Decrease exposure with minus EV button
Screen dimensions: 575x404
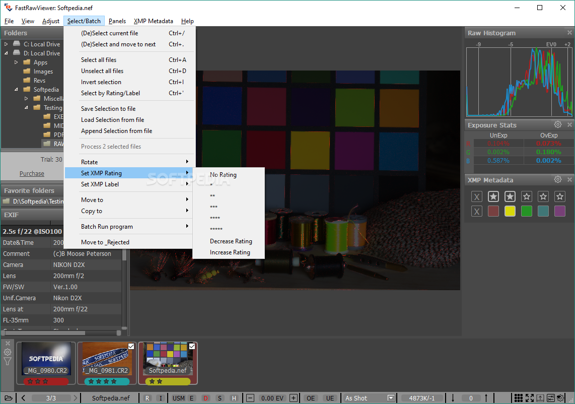coord(250,398)
